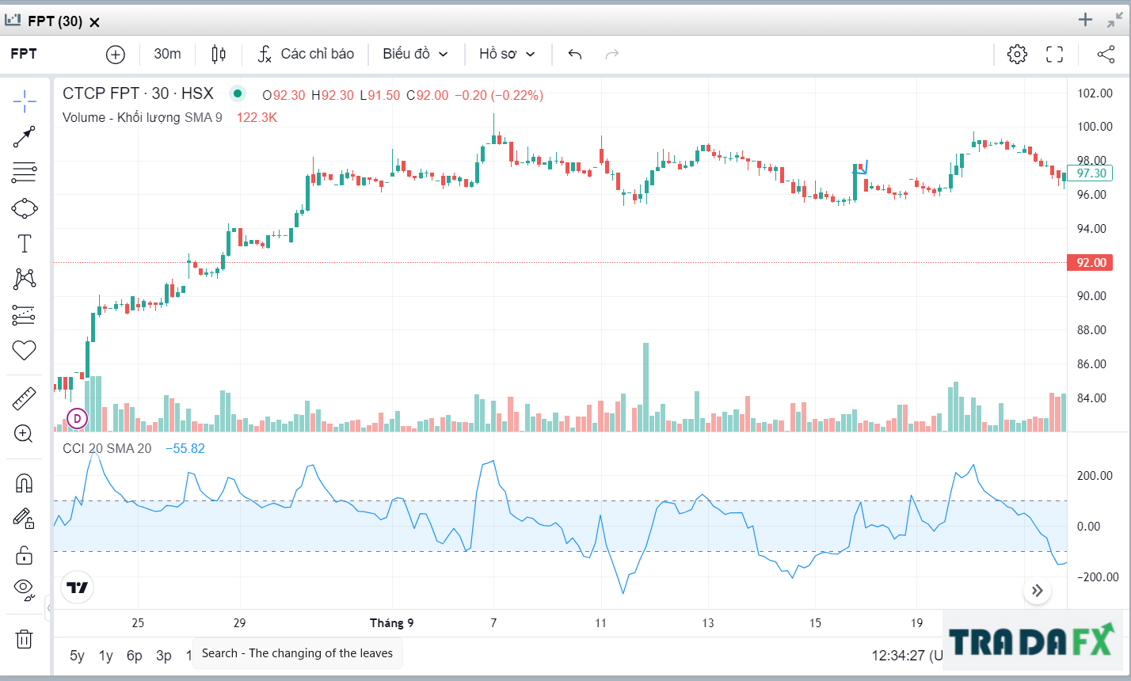Viewport: 1131px width, 681px height.
Task: Select the 1y time range
Action: coord(105,655)
